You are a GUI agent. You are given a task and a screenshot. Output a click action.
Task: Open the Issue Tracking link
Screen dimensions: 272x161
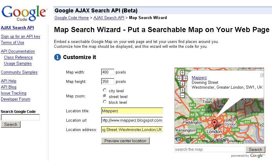coord(14,93)
